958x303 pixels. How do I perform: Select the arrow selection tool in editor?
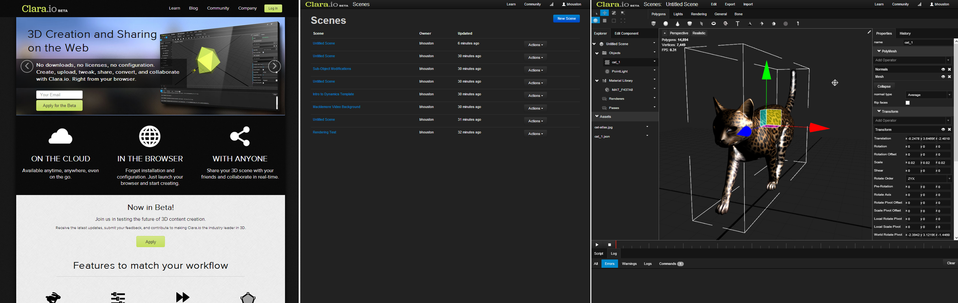[596, 13]
